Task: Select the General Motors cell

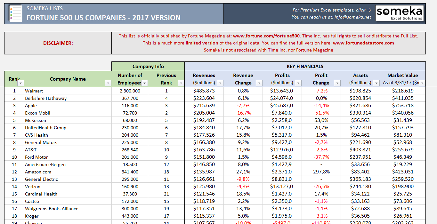Action: pos(68,142)
